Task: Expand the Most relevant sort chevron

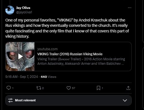Action: 125,100
